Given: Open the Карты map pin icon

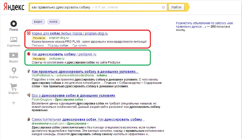Looking at the screenshot, I should pos(14,71).
